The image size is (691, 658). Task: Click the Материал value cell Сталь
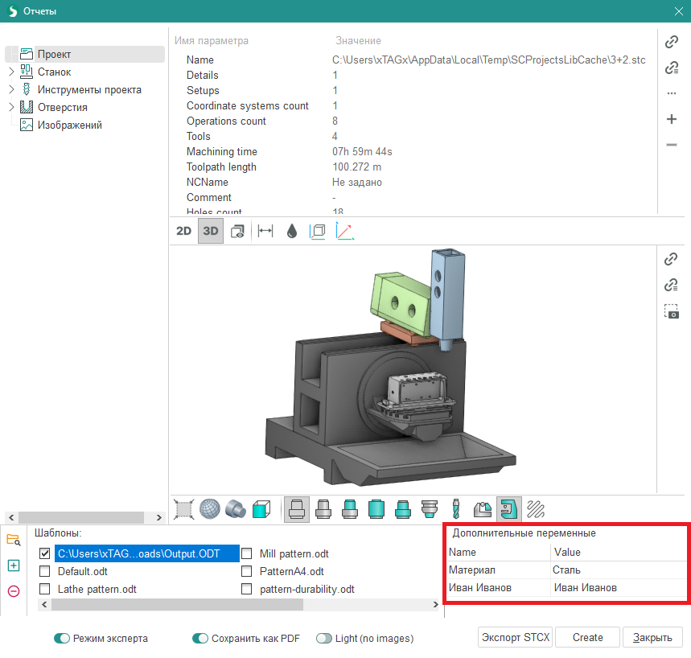618,570
